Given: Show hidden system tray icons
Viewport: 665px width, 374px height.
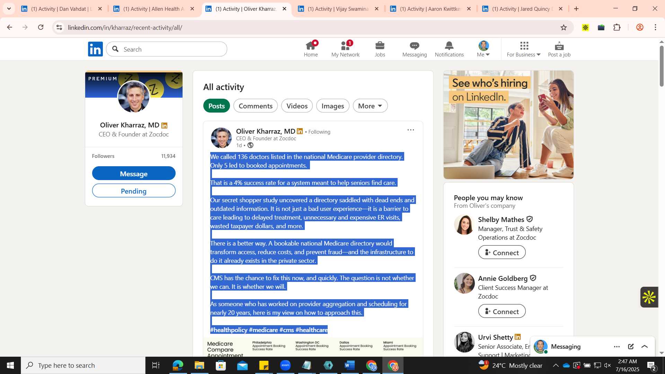Looking at the screenshot, I should tap(556, 365).
